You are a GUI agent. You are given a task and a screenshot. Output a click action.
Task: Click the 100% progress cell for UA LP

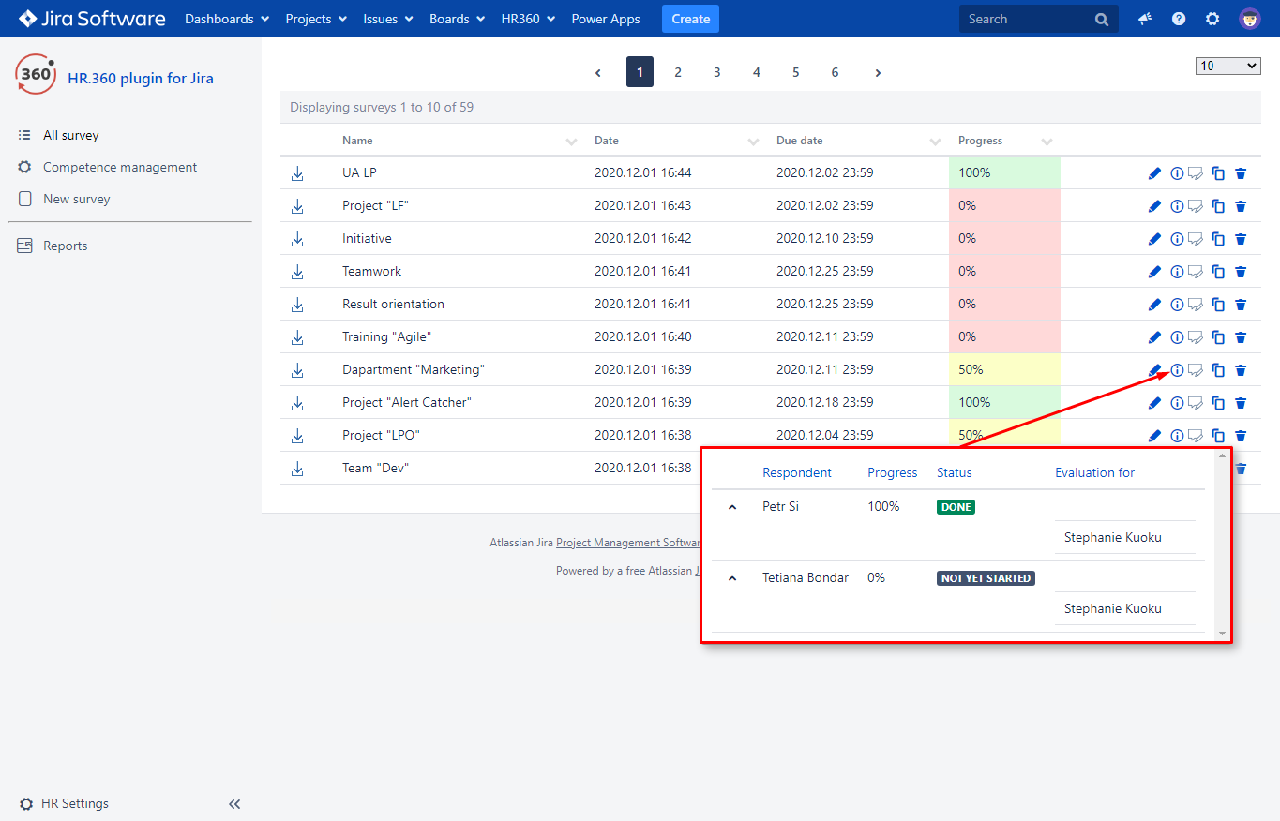coord(1004,173)
